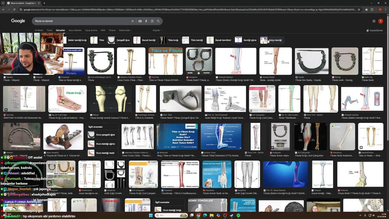Go back to previous page
Viewport: 389px width, 219px height.
point(3,9)
